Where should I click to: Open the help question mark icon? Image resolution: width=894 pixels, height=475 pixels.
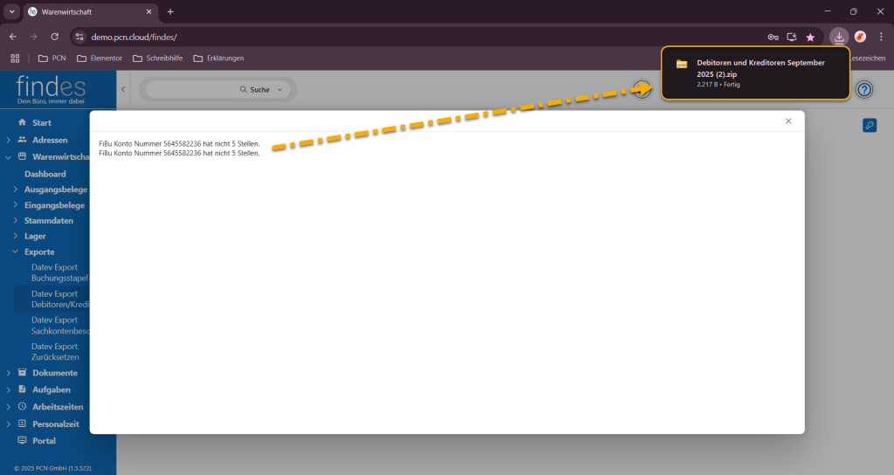pyautogui.click(x=863, y=90)
